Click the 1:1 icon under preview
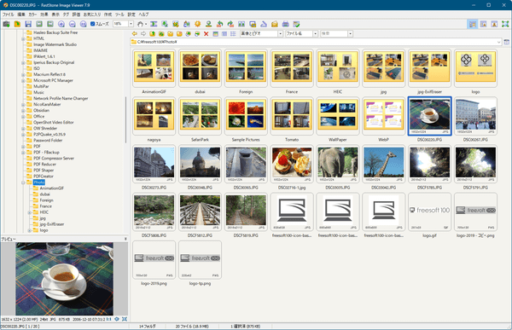 108,319
